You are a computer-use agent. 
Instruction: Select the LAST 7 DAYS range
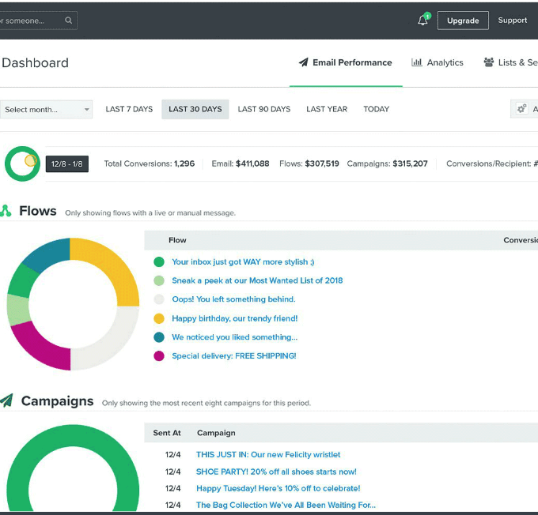pos(129,109)
